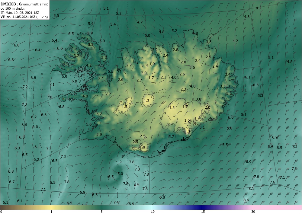Select the 5.8 value label
The image size is (302, 214).
230,128
